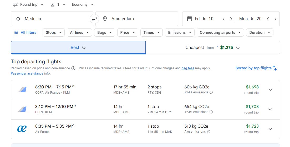This screenshot has width=290, height=147.
Task: Open the Round trip dropdown
Action: click(28, 5)
